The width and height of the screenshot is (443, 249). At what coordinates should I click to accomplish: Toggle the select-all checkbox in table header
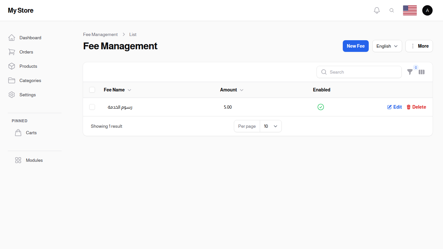tap(92, 90)
